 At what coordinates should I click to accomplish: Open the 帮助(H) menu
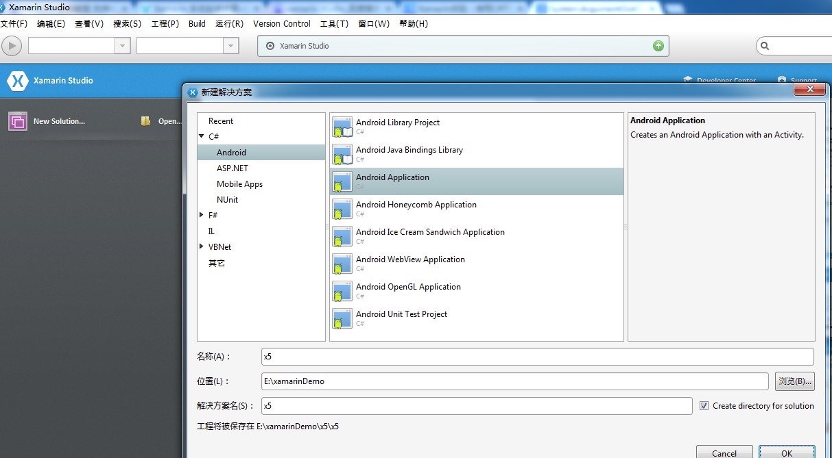[413, 23]
